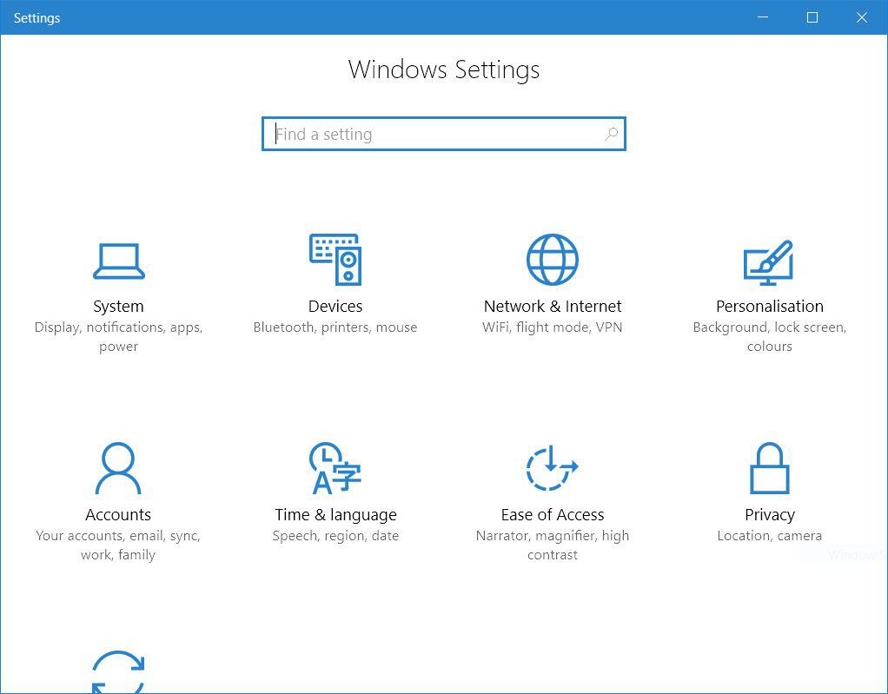This screenshot has width=888, height=694.
Task: Click the magnifier search icon
Action: tap(611, 134)
